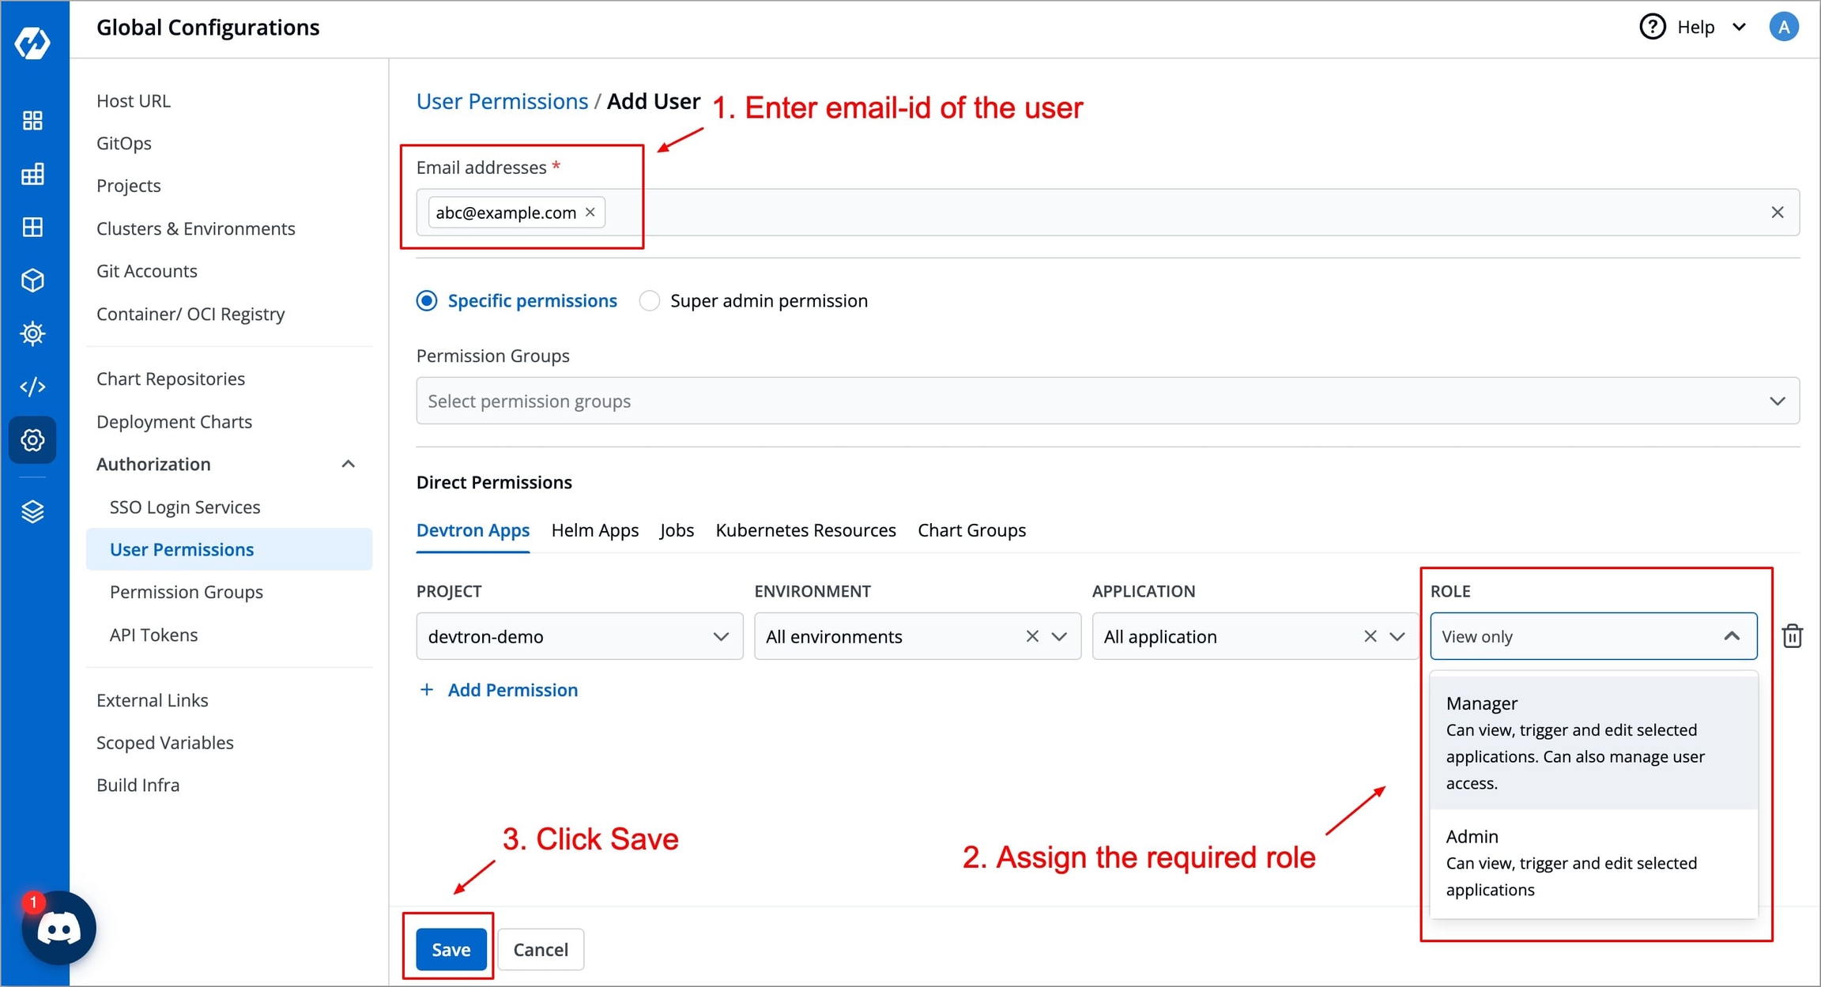Open Clusters & Environments configuration
This screenshot has height=987, width=1821.
(196, 228)
